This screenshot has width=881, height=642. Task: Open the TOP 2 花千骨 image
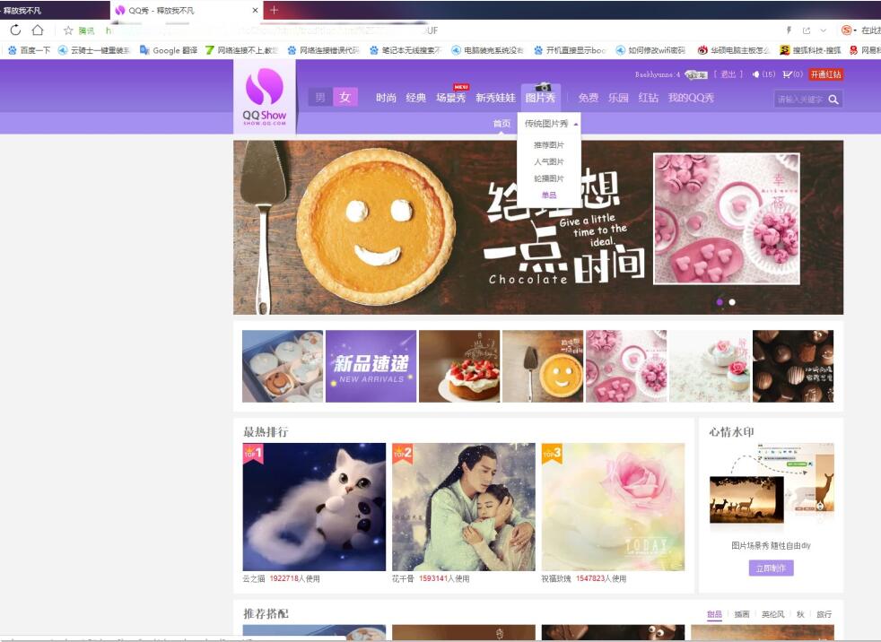click(464, 507)
